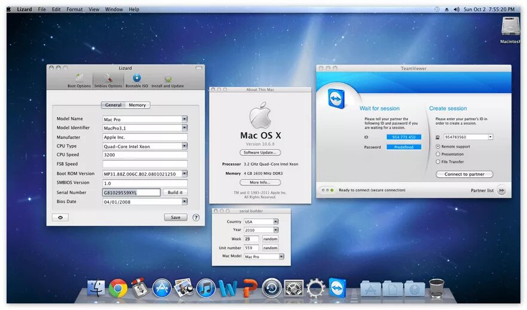527x310 pixels.
Task: Click the Serial Number field
Action: (131, 192)
